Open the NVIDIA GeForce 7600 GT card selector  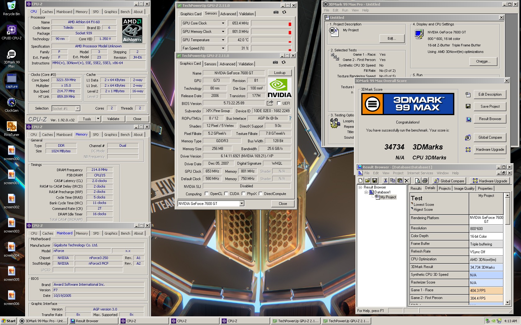(x=242, y=203)
